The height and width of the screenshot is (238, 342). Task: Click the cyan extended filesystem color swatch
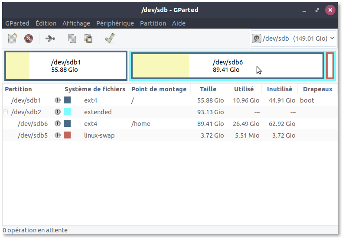click(67, 112)
